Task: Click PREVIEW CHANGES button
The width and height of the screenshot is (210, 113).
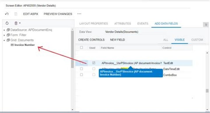Action: point(58,14)
